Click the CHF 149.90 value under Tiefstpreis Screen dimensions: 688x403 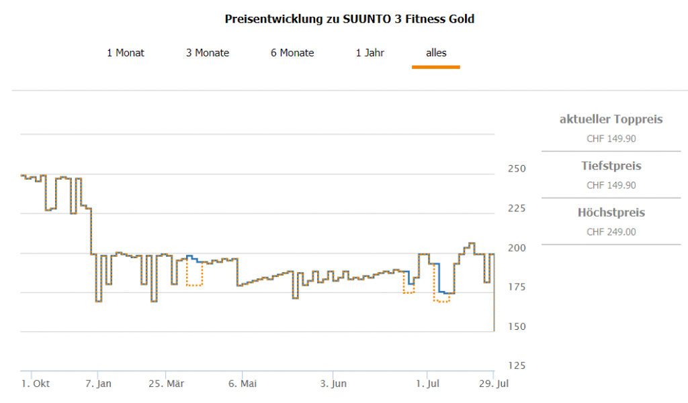coord(611,186)
